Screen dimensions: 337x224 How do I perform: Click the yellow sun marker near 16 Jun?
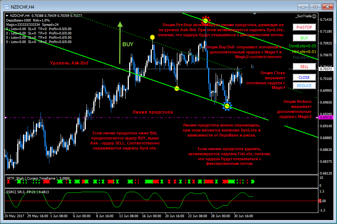click(x=153, y=37)
